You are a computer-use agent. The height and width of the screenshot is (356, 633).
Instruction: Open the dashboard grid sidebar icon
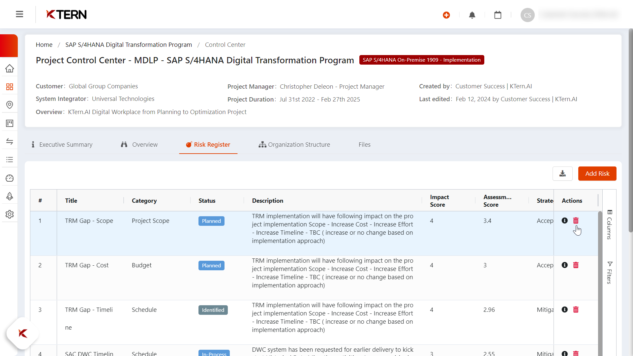(x=10, y=87)
